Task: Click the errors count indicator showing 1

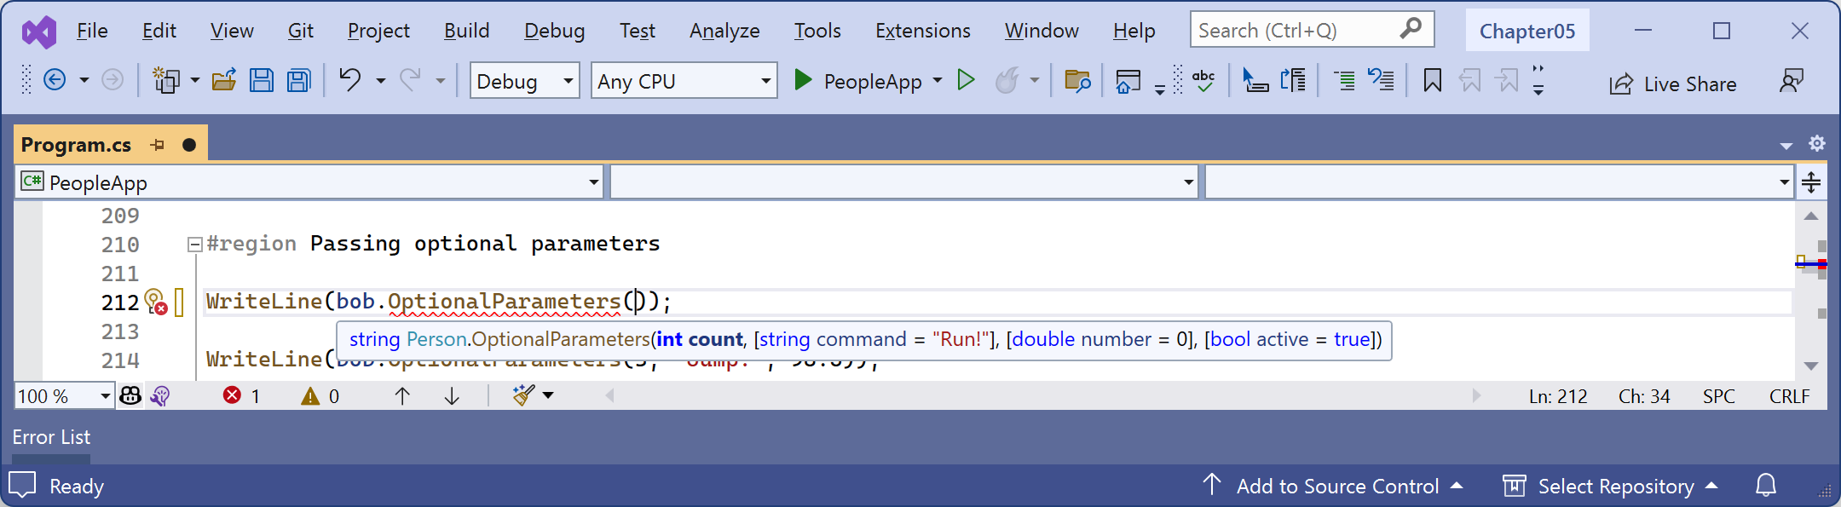Action: click(x=242, y=395)
